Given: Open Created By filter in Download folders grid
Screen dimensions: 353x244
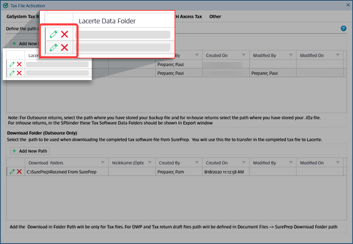Looking at the screenshot, I should pos(197,163).
